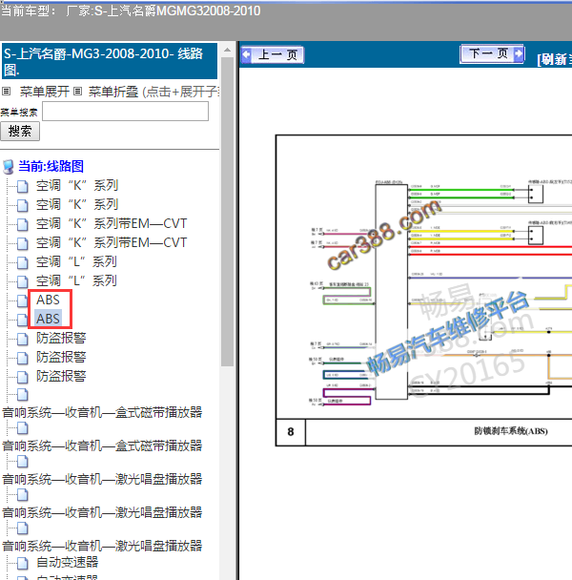572x580 pixels.
Task: Click page icon of first 自动变速器
Action: point(23,564)
